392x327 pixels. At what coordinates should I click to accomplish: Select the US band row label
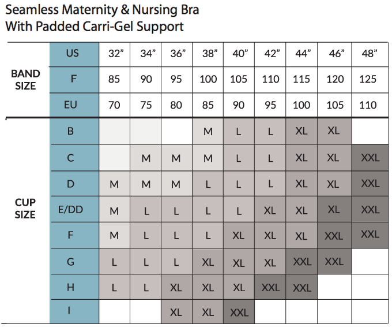point(72,53)
